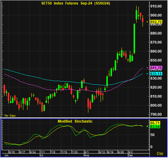Click the arrow beside the stochastic 83.54 value
Viewport: 168px width, 158px height.
(x=147, y=126)
